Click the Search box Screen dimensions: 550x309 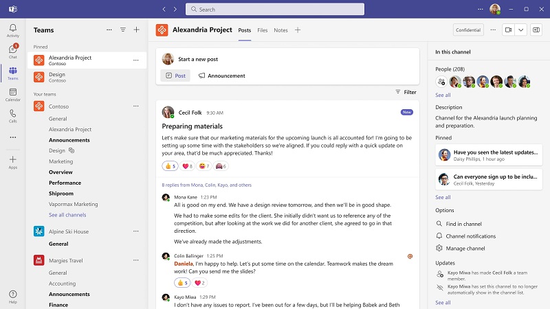(275, 9)
